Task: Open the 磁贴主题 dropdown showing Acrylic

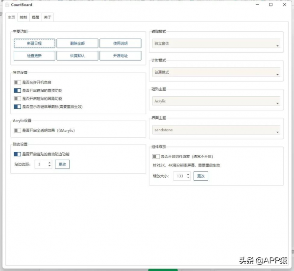Action: [x=216, y=101]
